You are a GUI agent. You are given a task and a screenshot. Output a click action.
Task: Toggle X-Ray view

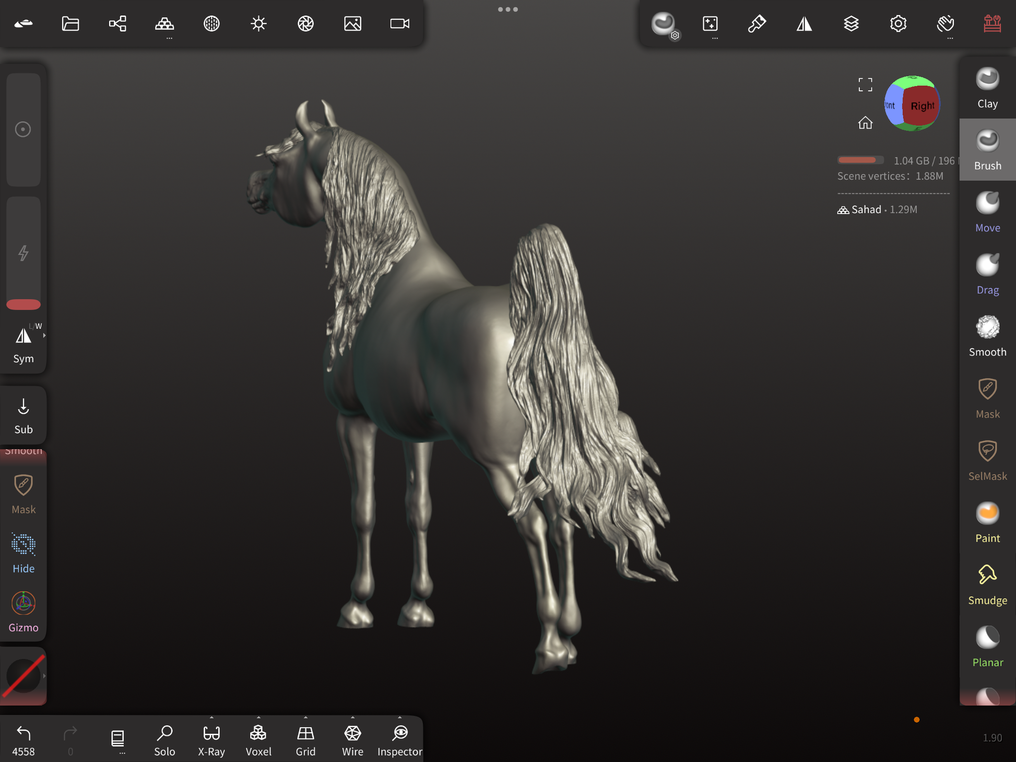pos(211,740)
